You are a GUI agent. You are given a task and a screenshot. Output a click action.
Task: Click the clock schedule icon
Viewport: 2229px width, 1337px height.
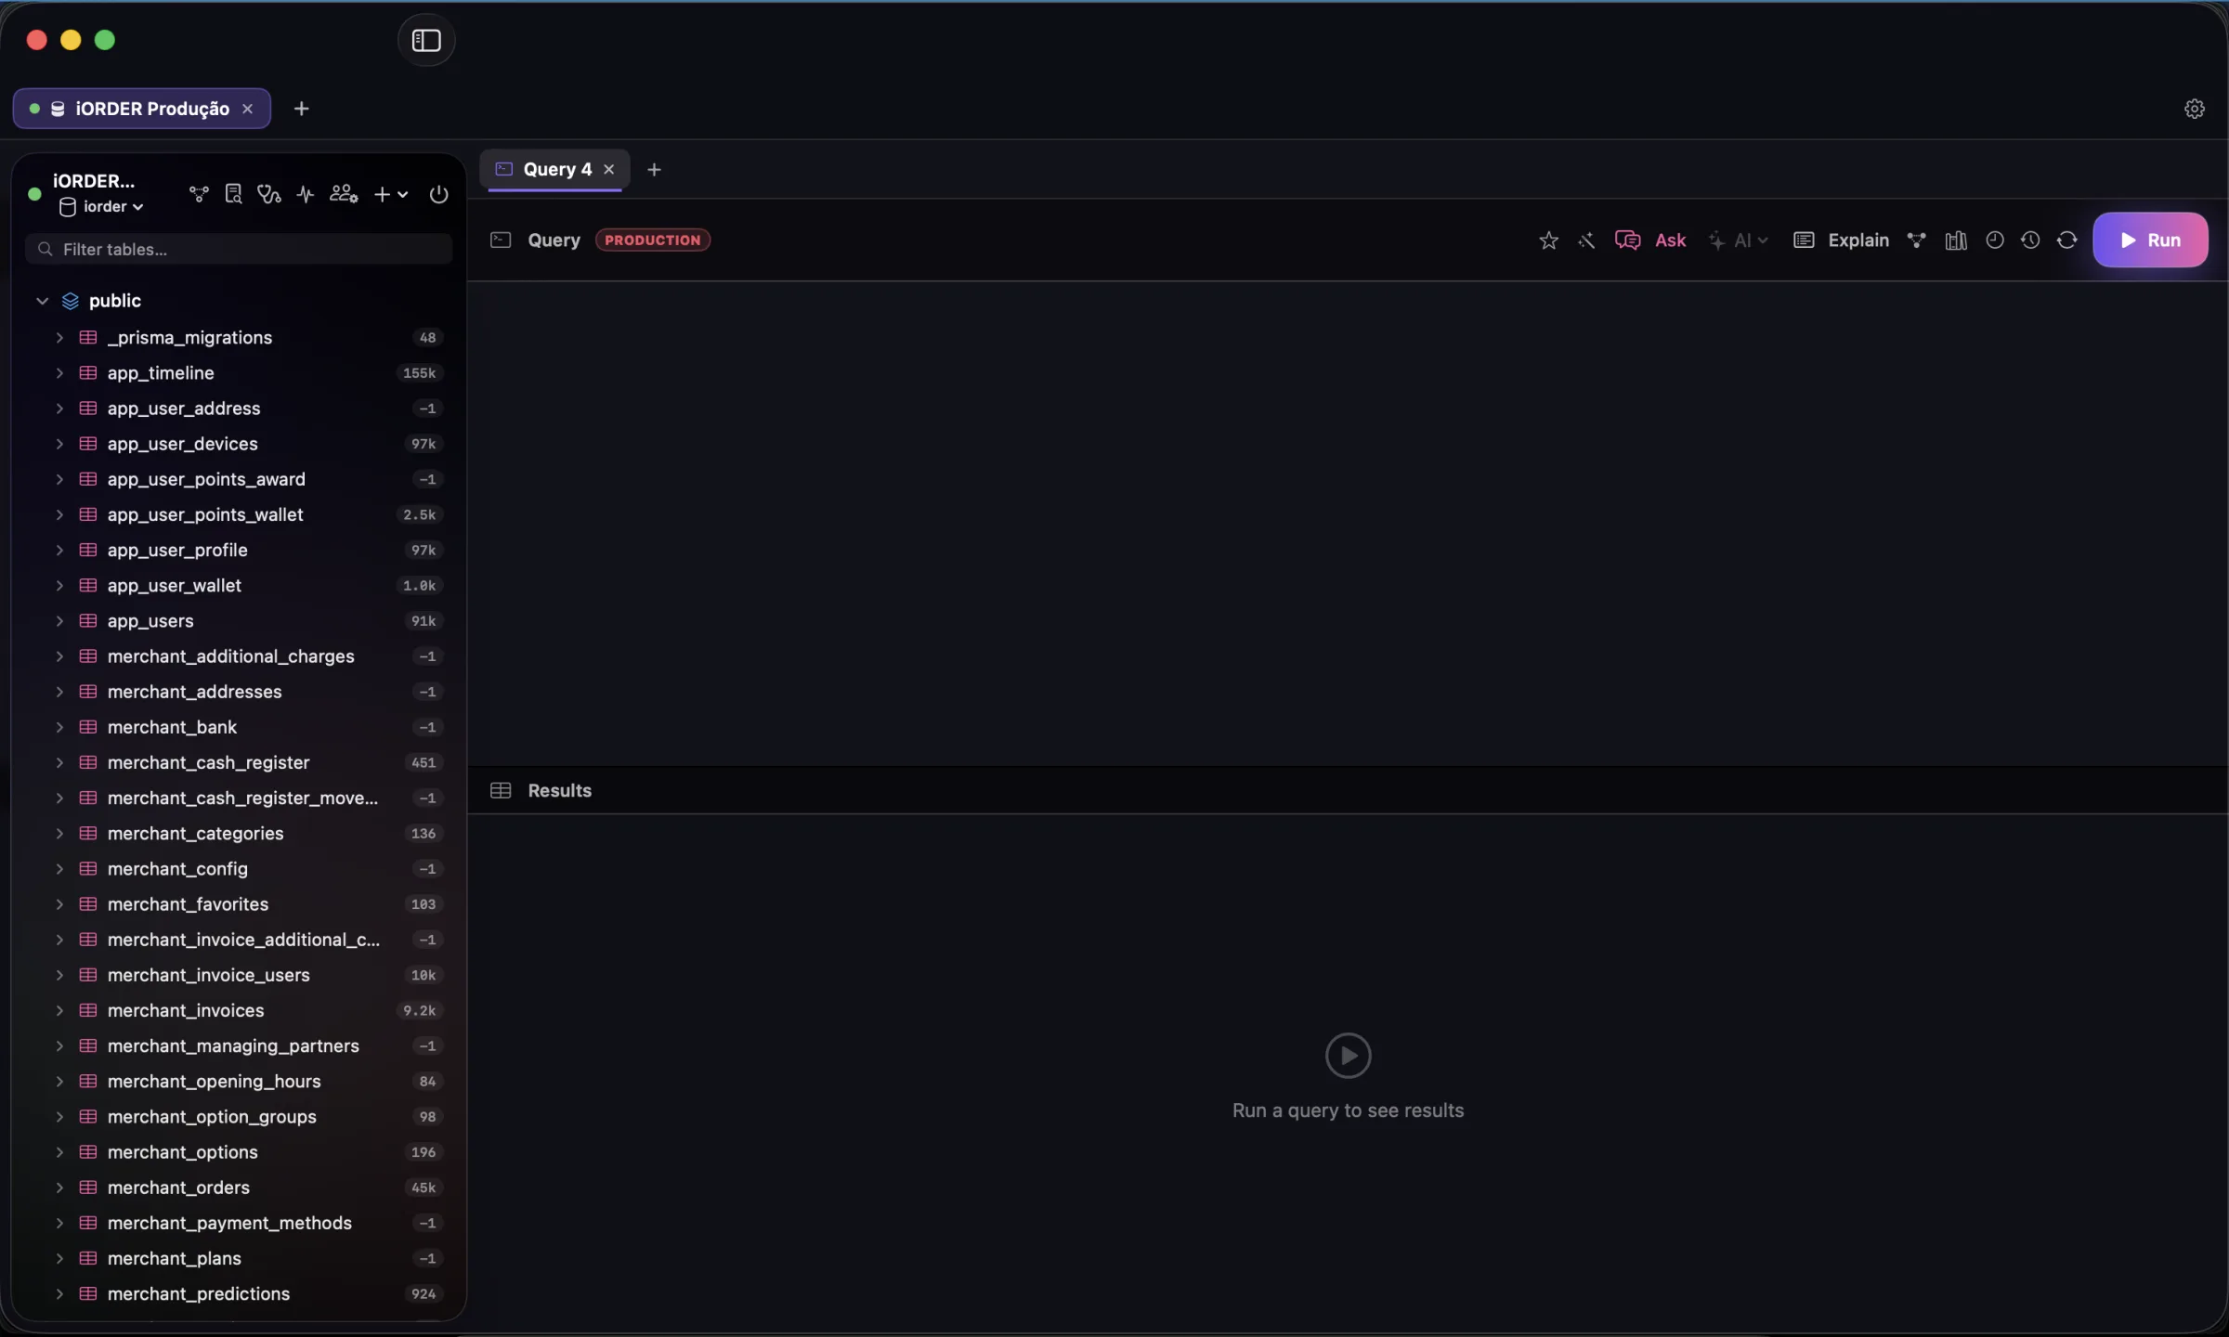1994,240
